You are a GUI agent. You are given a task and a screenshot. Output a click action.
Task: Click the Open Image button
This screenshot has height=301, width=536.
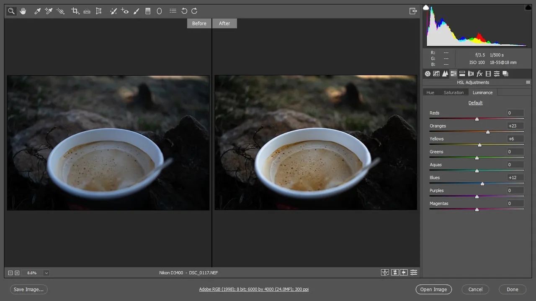tap(433, 289)
